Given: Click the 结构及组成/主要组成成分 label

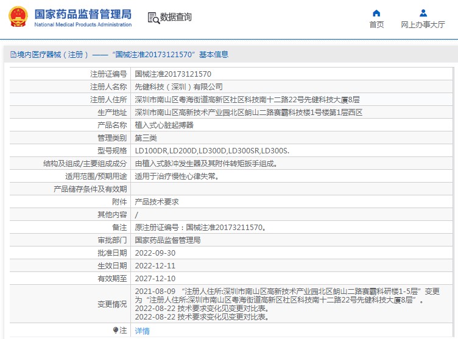Looking at the screenshot, I should coord(85,164).
